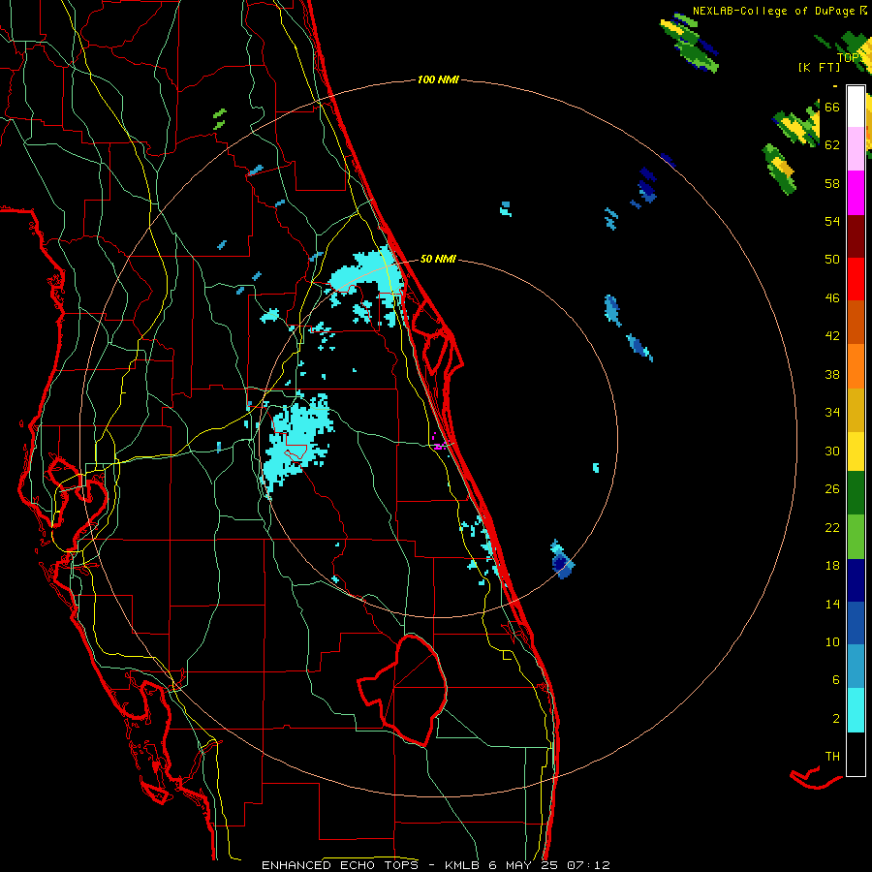This screenshot has height=872, width=872.
Task: Click the legend value "50"
Action: [832, 259]
